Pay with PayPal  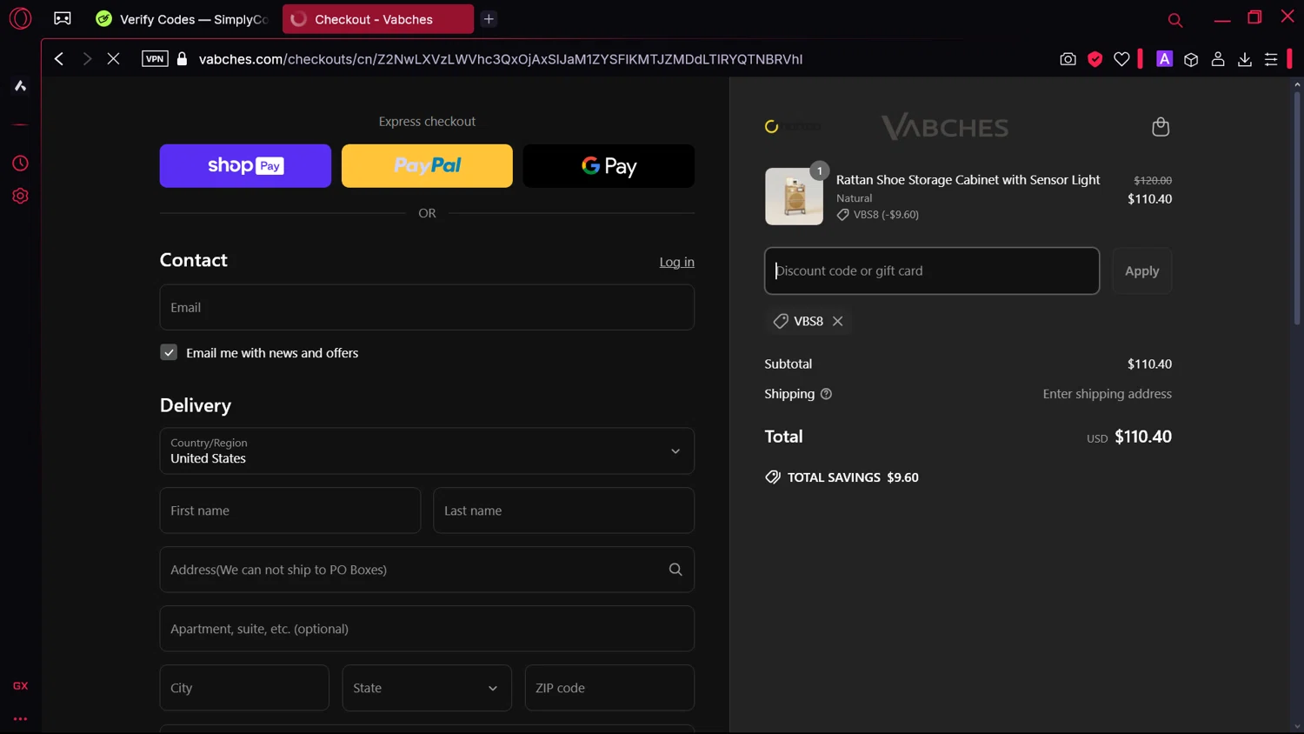(x=427, y=165)
